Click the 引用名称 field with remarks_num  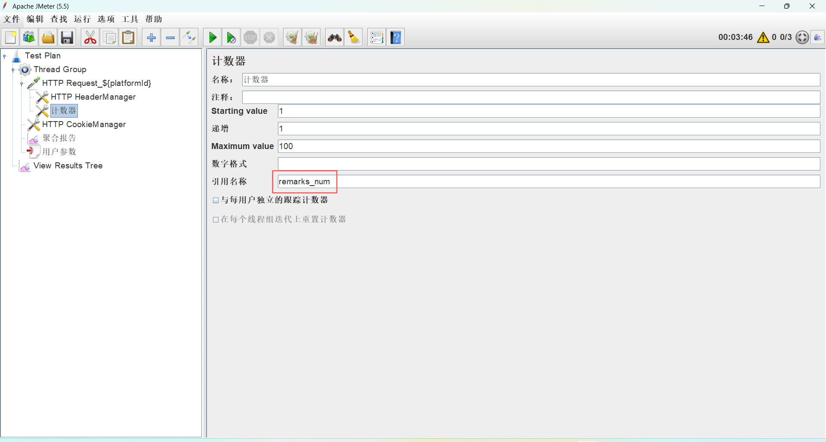(549, 182)
